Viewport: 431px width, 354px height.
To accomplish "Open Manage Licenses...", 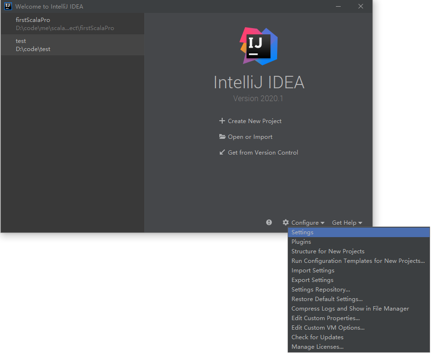I will (x=359, y=346).
